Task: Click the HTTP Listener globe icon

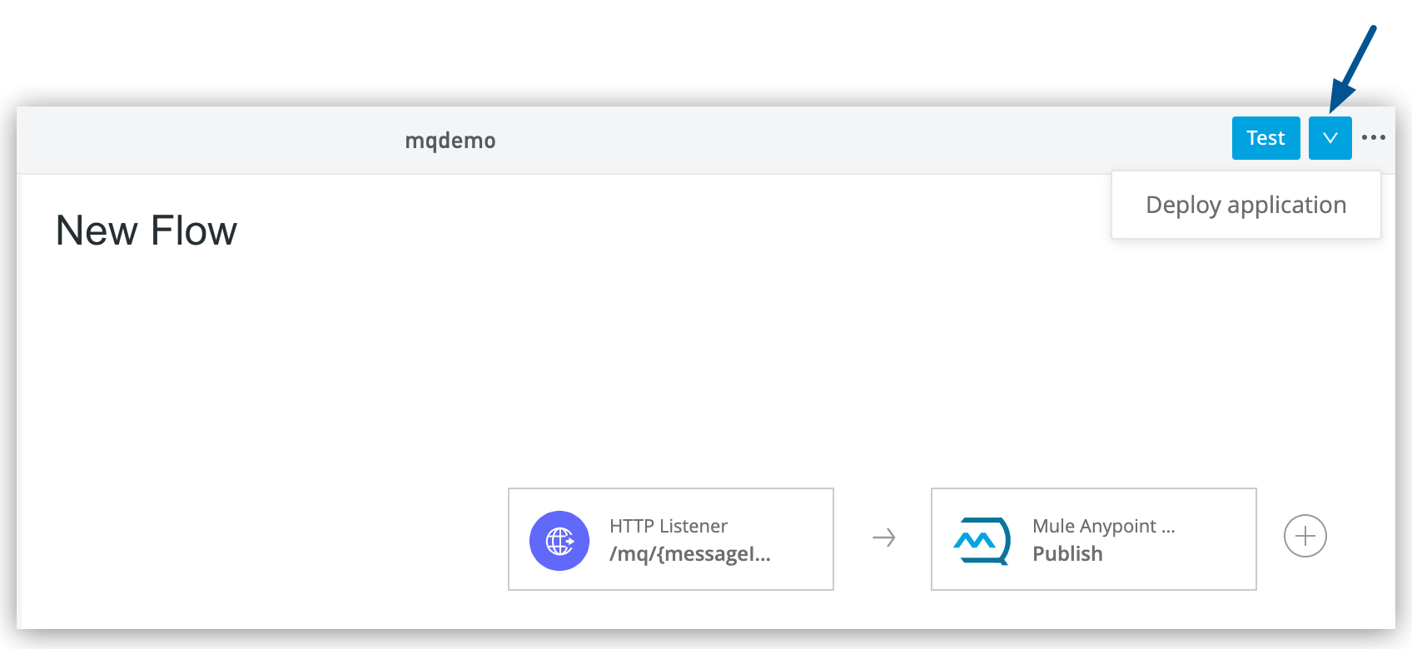Action: coord(559,539)
